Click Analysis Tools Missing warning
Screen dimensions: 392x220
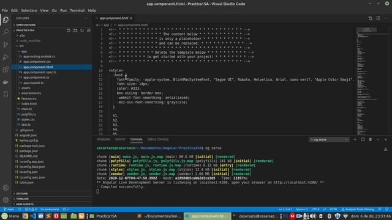coord(358,209)
